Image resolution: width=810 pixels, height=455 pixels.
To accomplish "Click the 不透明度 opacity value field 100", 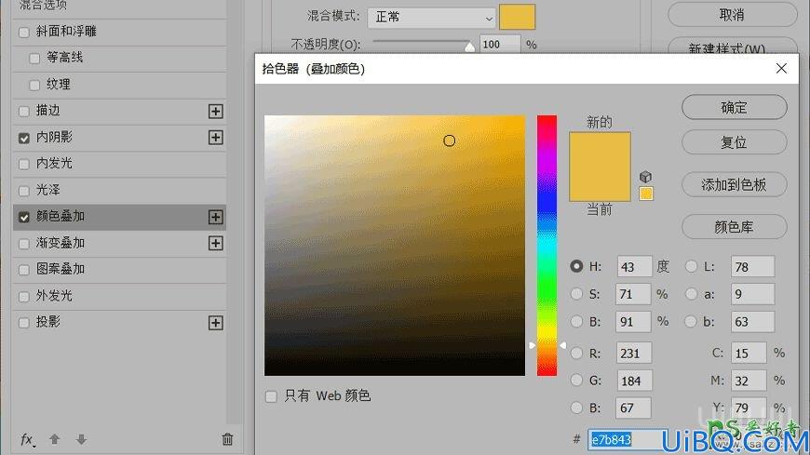I will pos(500,45).
